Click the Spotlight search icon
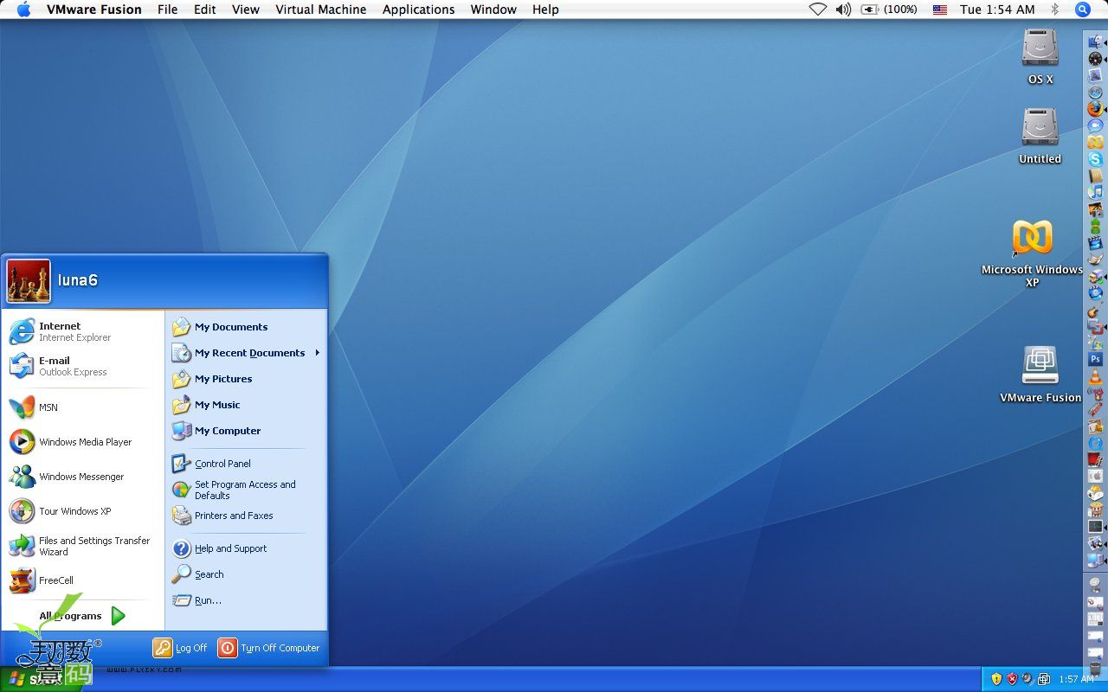The height and width of the screenshot is (692, 1108). tap(1082, 10)
